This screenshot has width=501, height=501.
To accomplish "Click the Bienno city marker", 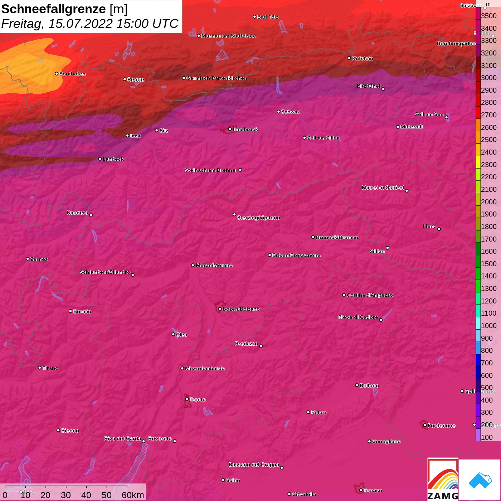I will pos(58,430).
